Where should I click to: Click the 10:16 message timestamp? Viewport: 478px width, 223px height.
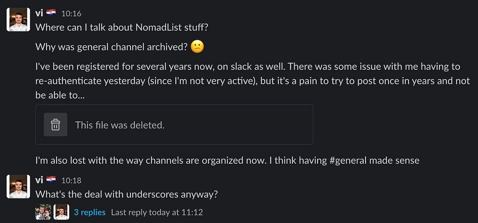(x=71, y=13)
